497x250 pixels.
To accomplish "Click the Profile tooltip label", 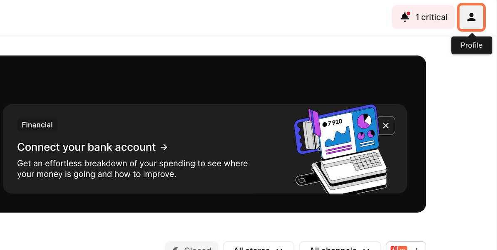I will (471, 45).
